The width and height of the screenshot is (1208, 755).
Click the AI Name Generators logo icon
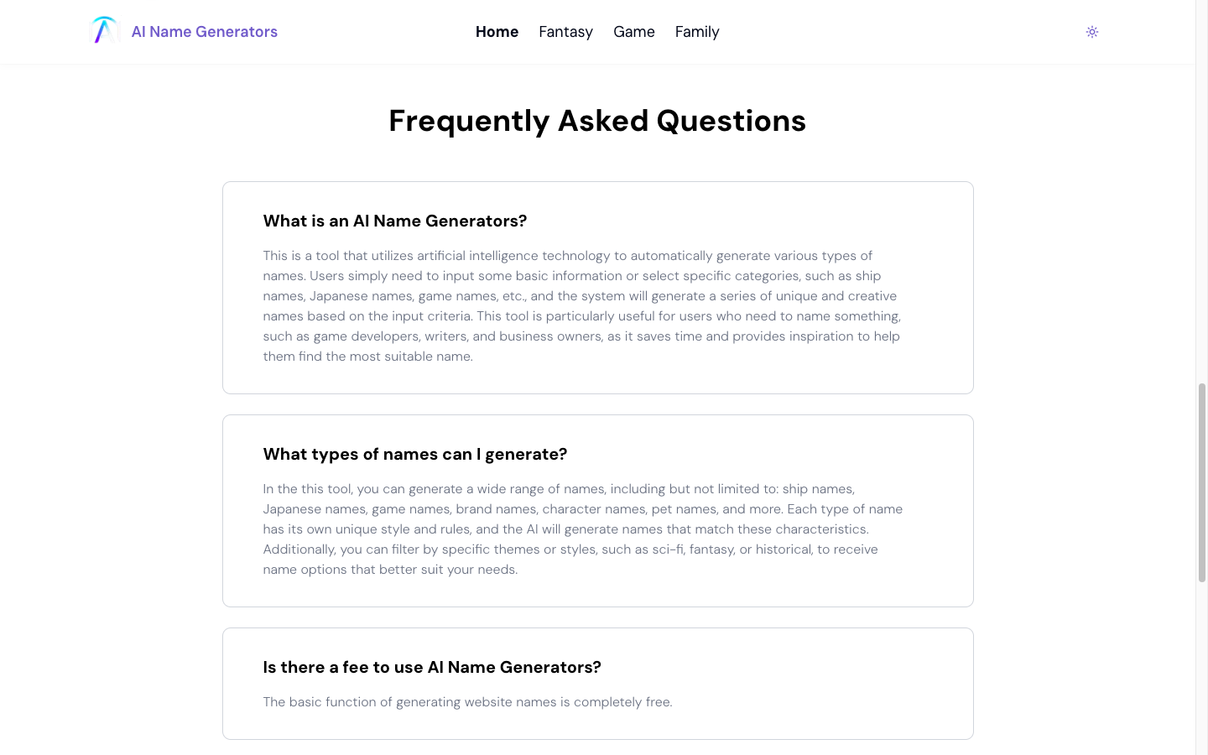(104, 29)
